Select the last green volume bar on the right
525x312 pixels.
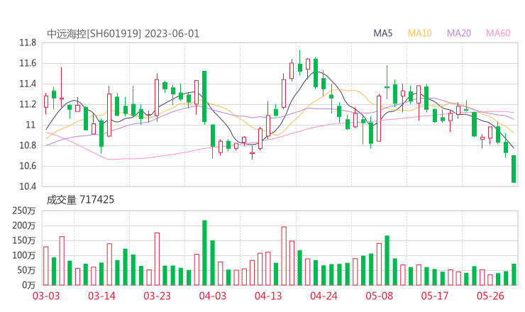pyautogui.click(x=514, y=274)
